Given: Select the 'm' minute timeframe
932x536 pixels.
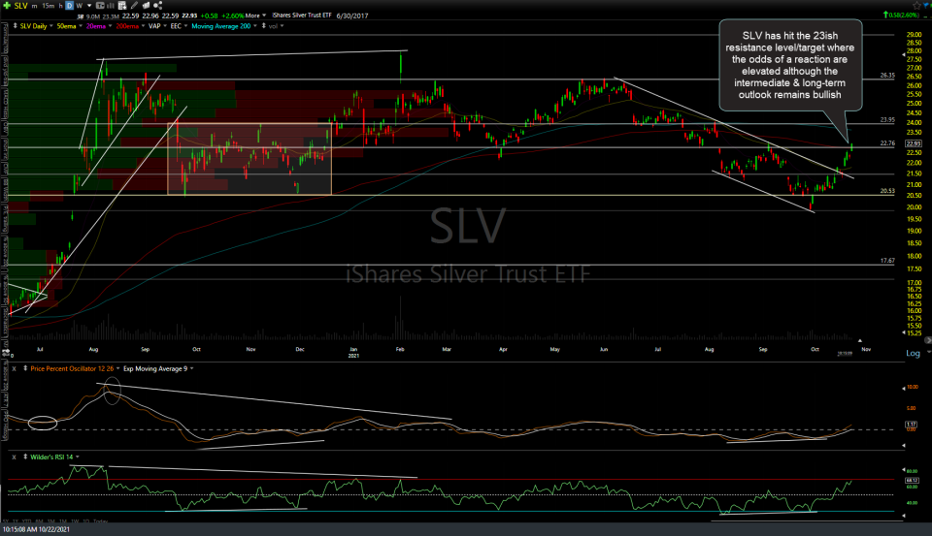Looking at the screenshot, I should [x=35, y=6].
